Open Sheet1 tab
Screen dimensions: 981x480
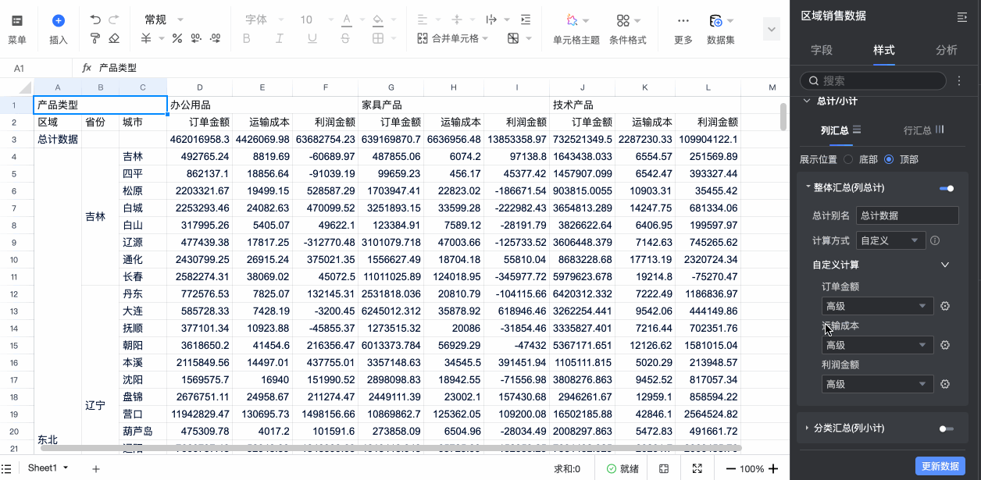point(48,468)
